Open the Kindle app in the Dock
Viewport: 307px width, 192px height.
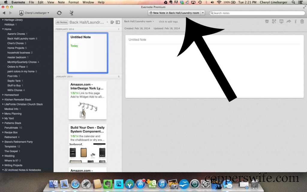[x=216, y=184]
